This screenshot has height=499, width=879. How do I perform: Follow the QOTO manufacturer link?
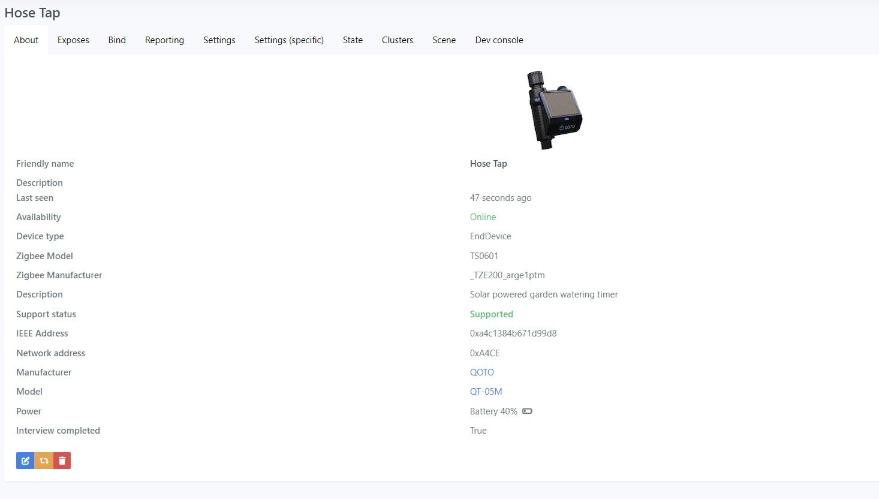[x=482, y=372]
